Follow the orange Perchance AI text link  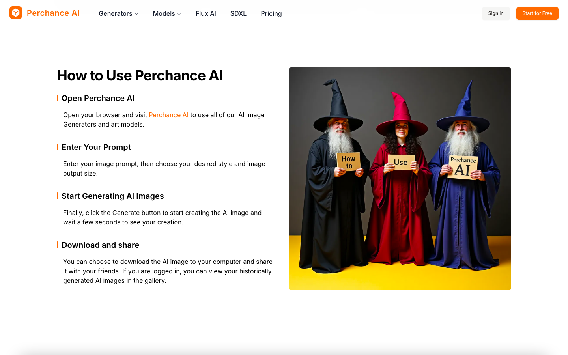point(169,115)
